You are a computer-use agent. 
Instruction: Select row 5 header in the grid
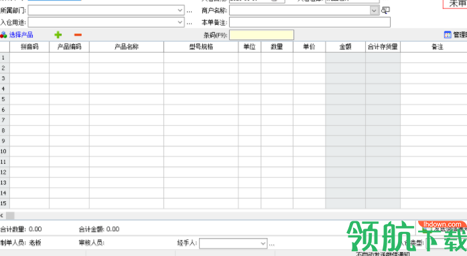point(5,99)
